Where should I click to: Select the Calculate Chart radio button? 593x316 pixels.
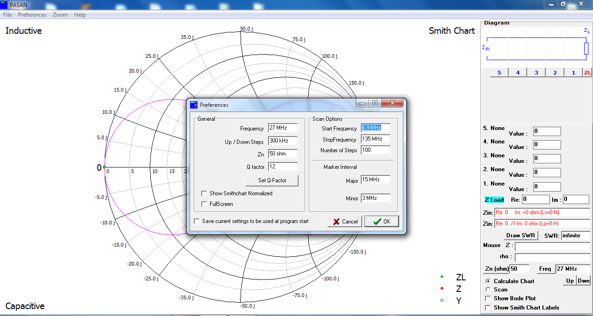488,281
